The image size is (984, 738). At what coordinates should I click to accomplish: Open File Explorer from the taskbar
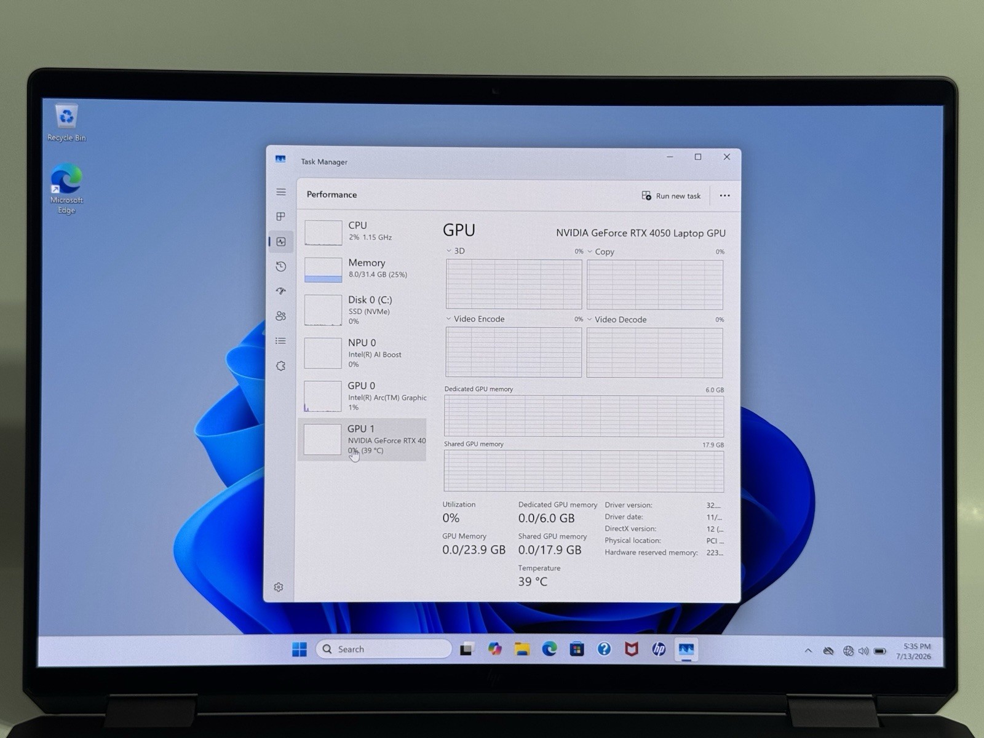point(522,649)
